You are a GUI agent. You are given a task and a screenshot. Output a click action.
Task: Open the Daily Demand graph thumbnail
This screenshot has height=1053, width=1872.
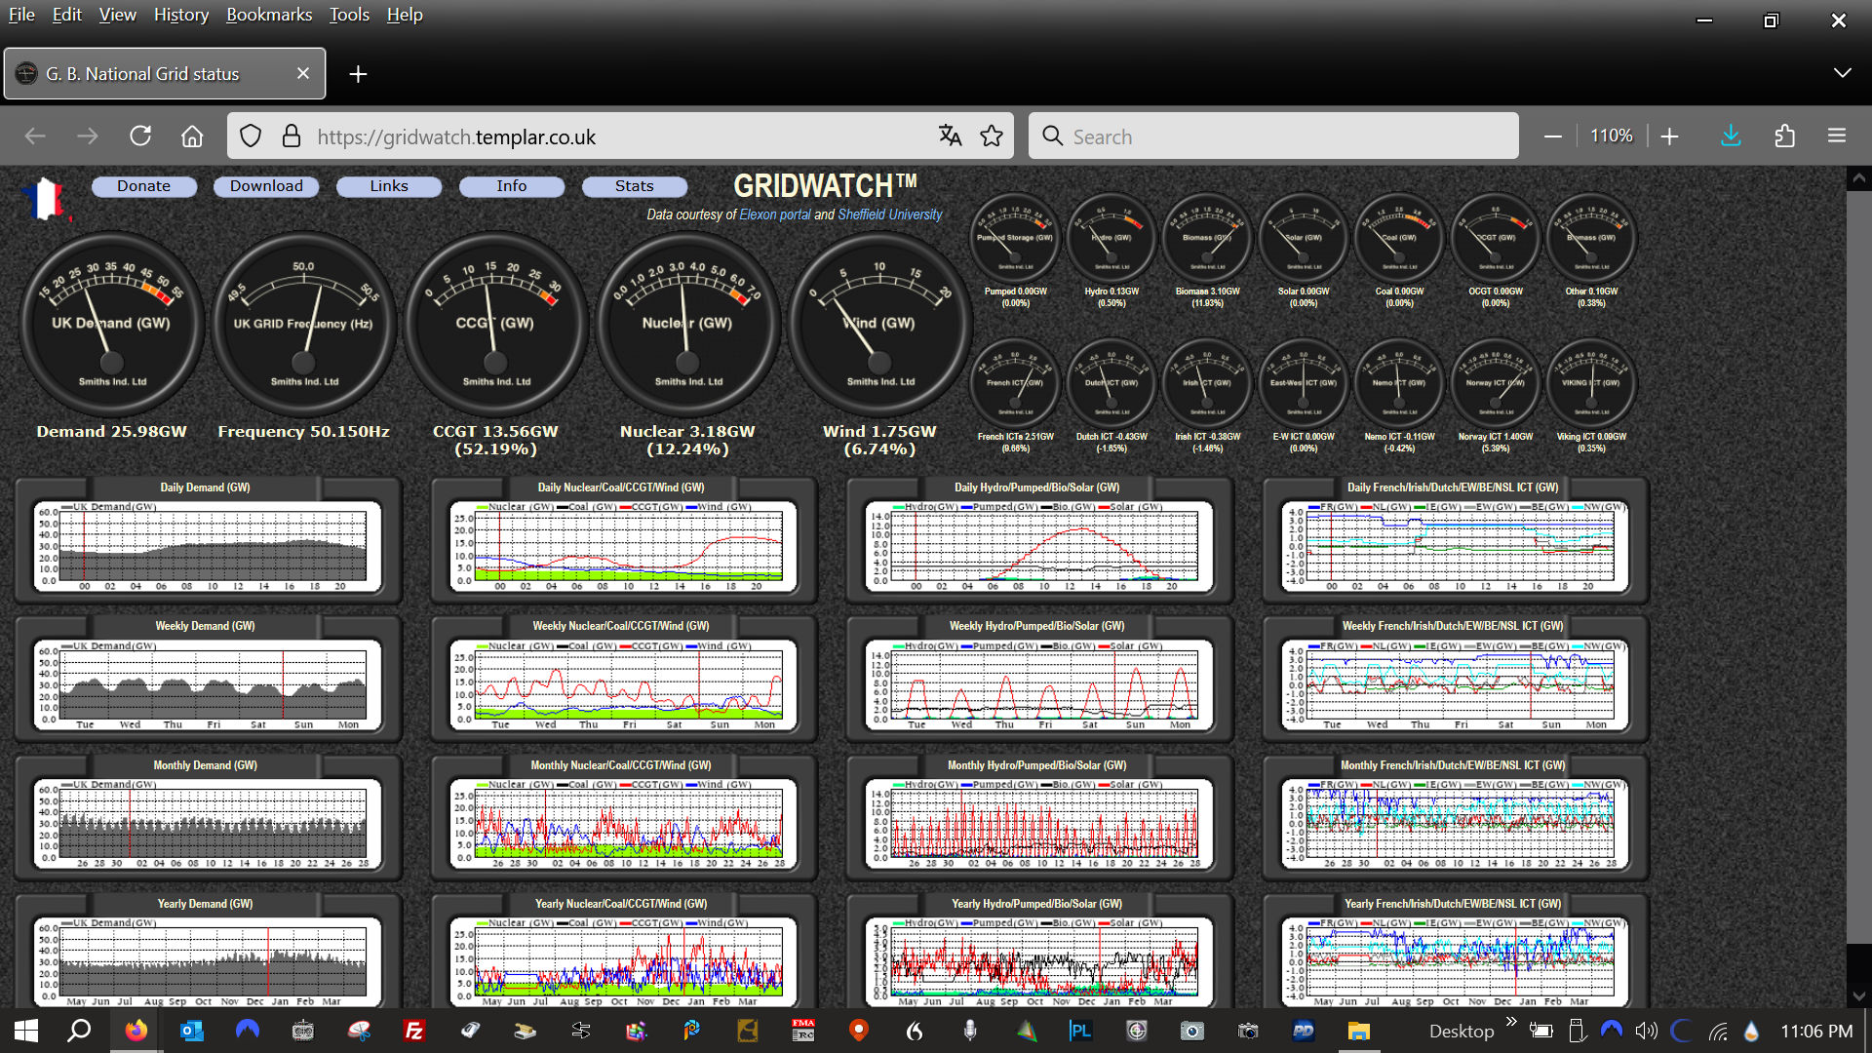(207, 544)
